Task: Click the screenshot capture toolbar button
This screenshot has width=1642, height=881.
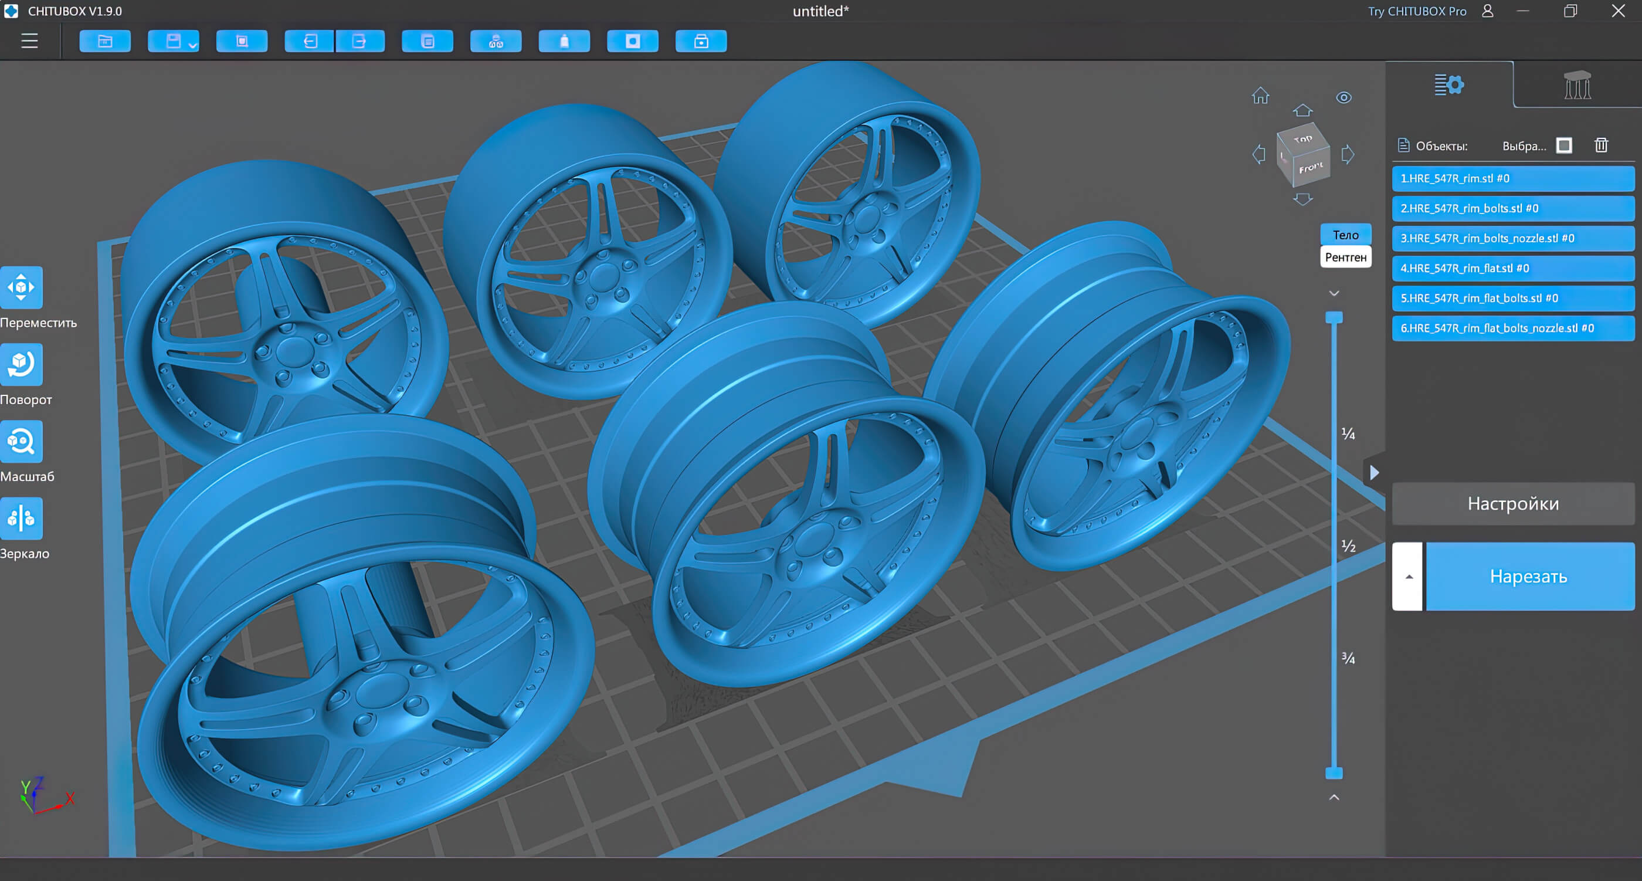Action: (242, 42)
